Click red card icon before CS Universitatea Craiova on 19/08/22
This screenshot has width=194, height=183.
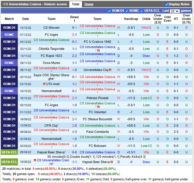35,160
